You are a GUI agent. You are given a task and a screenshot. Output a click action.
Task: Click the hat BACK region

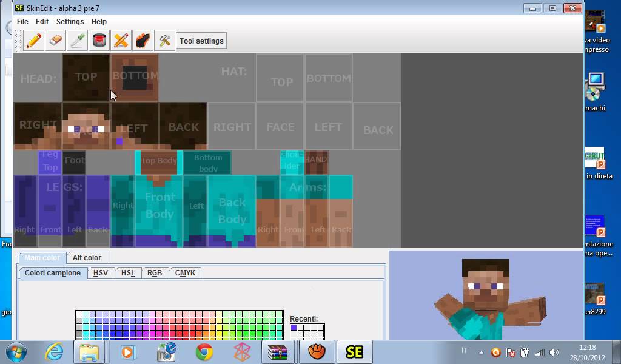(x=377, y=126)
